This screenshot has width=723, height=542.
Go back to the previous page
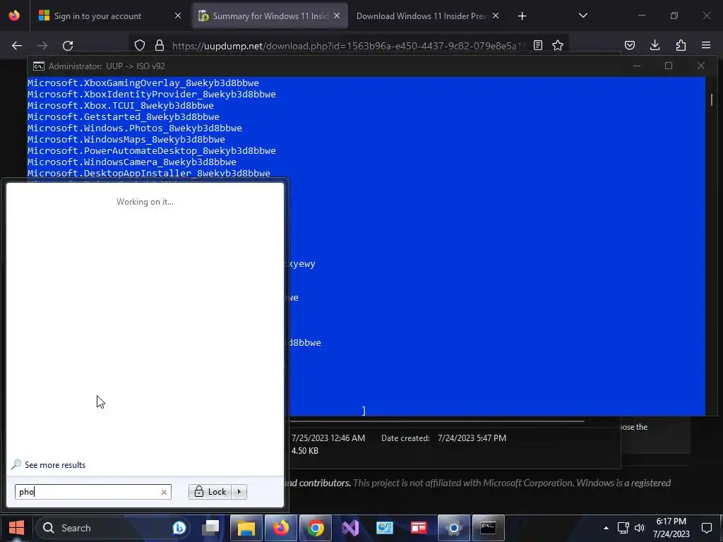(x=17, y=46)
